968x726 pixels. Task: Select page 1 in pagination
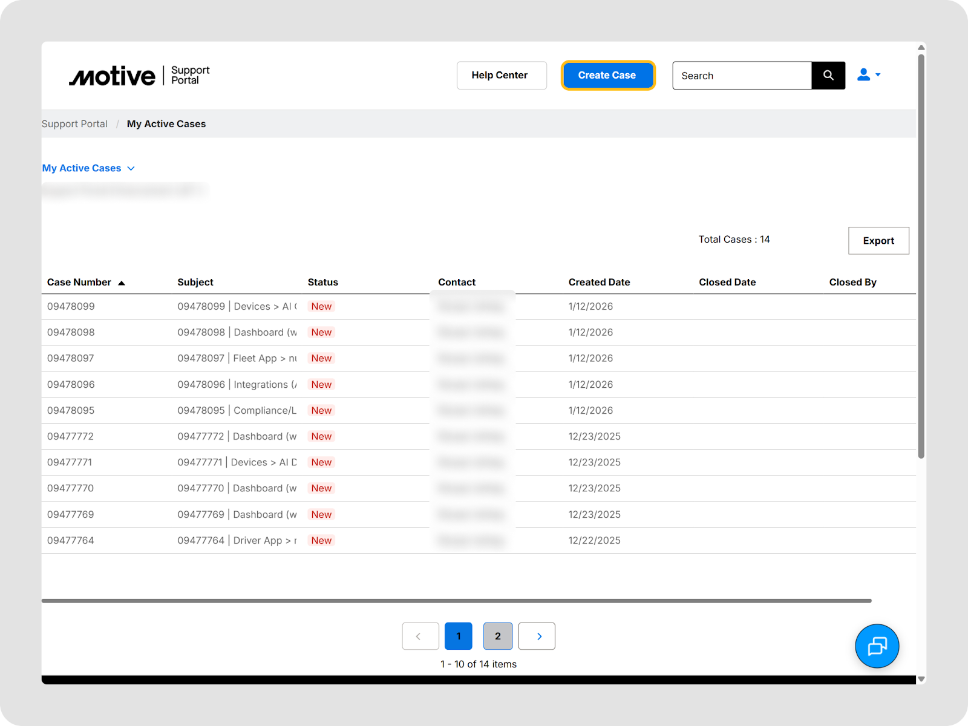(458, 636)
